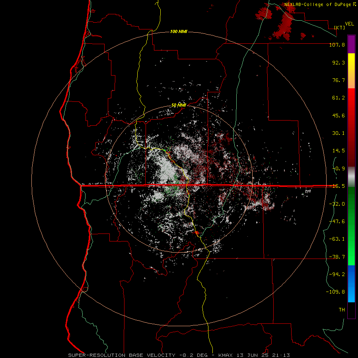Screen dimensions: 358x358
Task: Click the 14.5 velocity scale value
Action: [339, 151]
